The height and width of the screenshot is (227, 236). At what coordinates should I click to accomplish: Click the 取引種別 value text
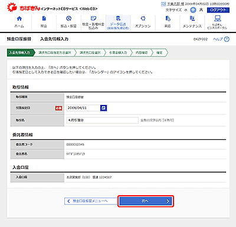coord(75,97)
